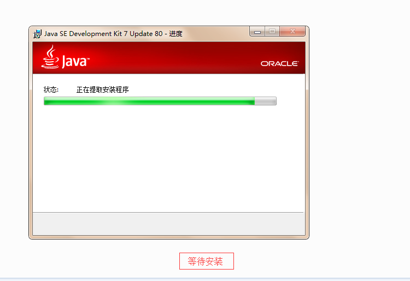Close the Java SE installer window

[x=292, y=32]
